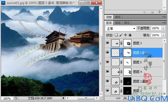Hide the 图层 2 layer
This screenshot has height=102, width=168.
click(x=107, y=91)
